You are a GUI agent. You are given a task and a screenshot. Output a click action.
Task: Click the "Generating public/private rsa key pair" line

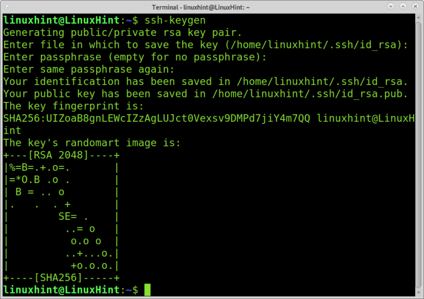click(123, 32)
